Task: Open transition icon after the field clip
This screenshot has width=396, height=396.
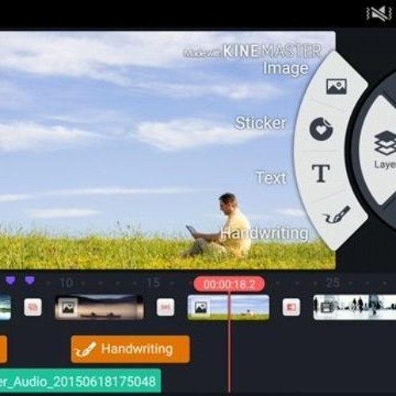Action: pyautogui.click(x=291, y=307)
